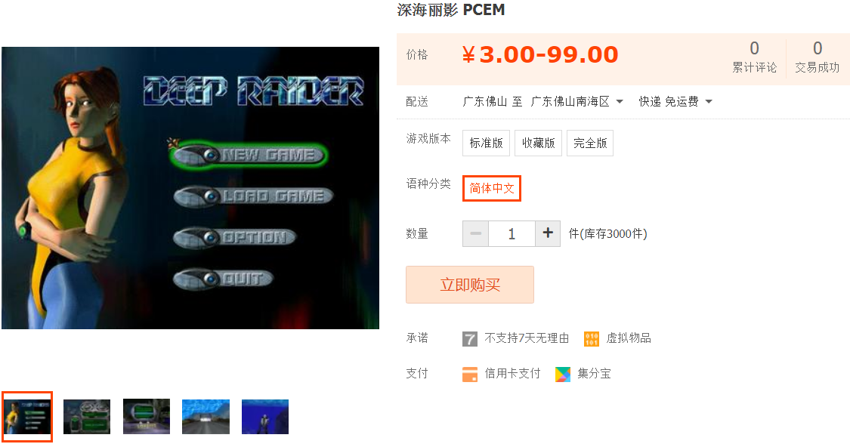Increase quantity with the plus button

pos(548,233)
